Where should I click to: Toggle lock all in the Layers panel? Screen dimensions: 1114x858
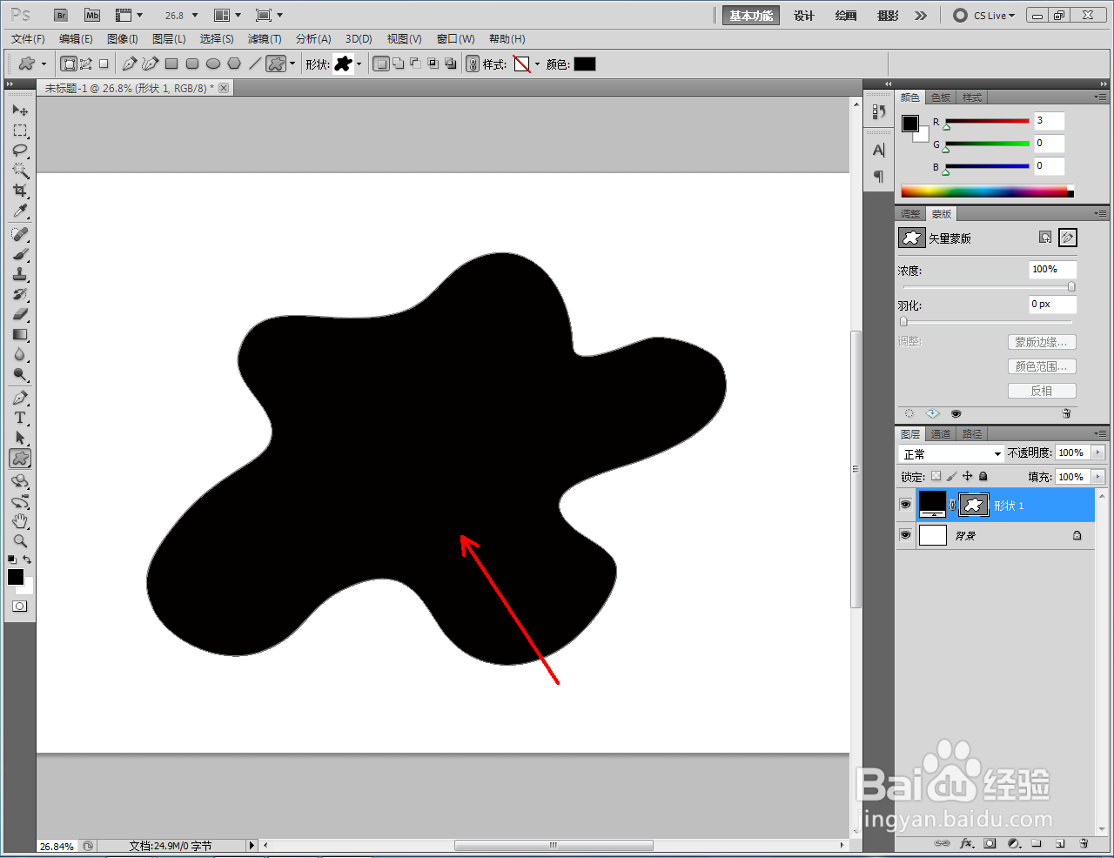(x=983, y=476)
